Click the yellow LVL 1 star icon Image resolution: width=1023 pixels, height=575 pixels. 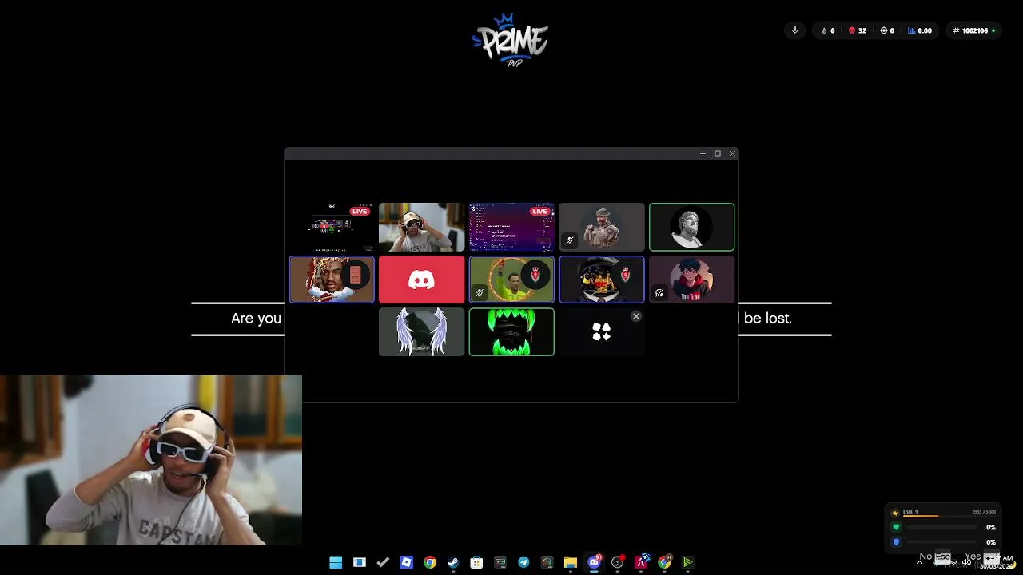coord(895,513)
